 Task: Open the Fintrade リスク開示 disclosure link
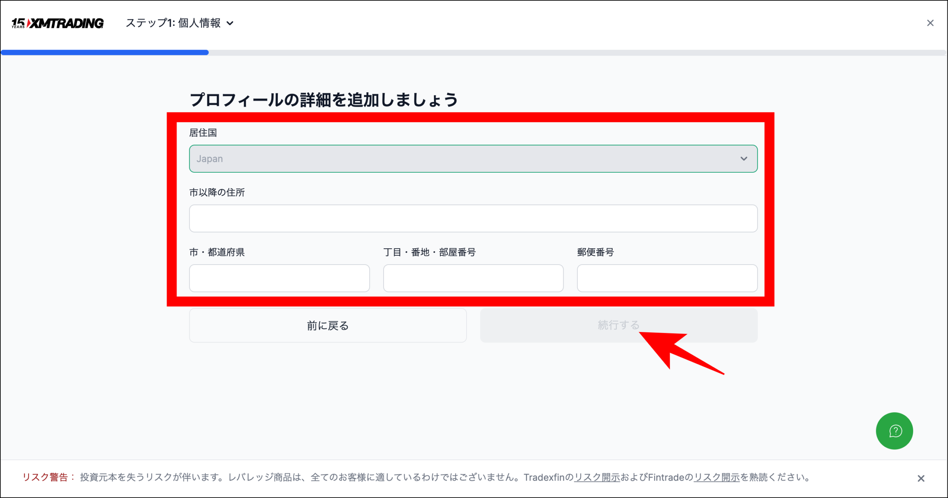(x=716, y=478)
